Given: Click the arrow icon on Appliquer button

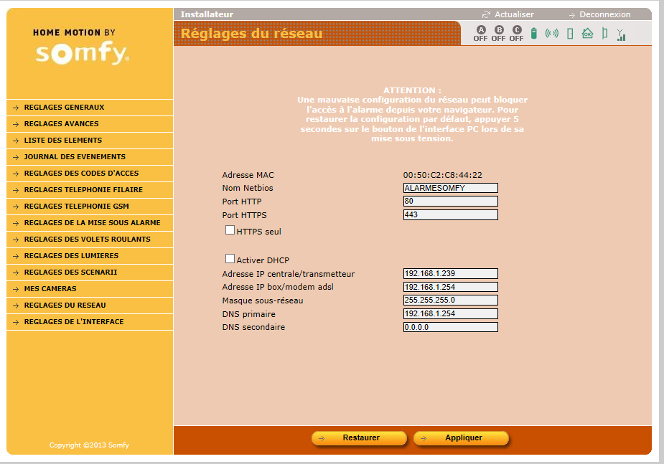Looking at the screenshot, I should (423, 439).
